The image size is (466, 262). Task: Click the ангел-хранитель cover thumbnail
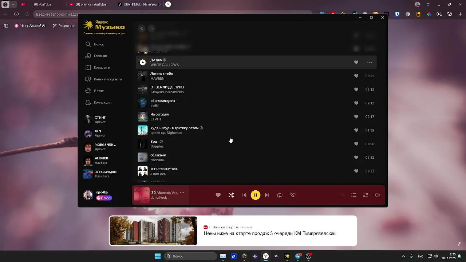143,171
